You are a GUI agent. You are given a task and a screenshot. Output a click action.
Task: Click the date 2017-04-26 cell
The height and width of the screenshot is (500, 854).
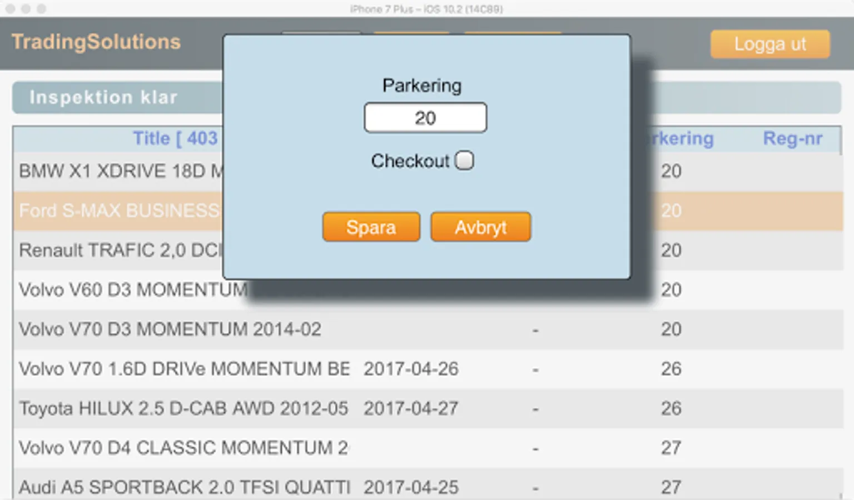pyautogui.click(x=411, y=368)
